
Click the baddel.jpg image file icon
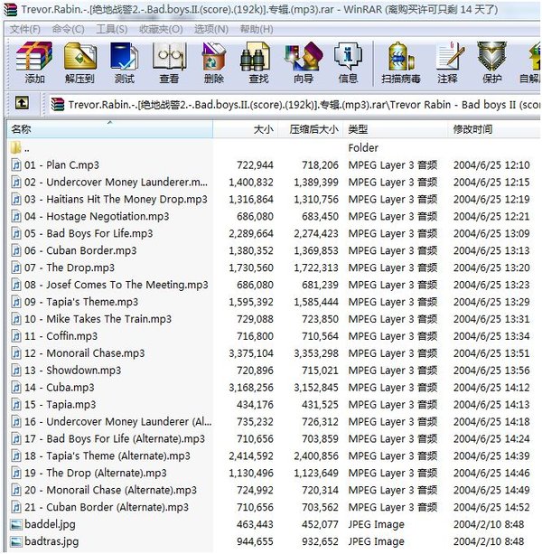pos(16,524)
